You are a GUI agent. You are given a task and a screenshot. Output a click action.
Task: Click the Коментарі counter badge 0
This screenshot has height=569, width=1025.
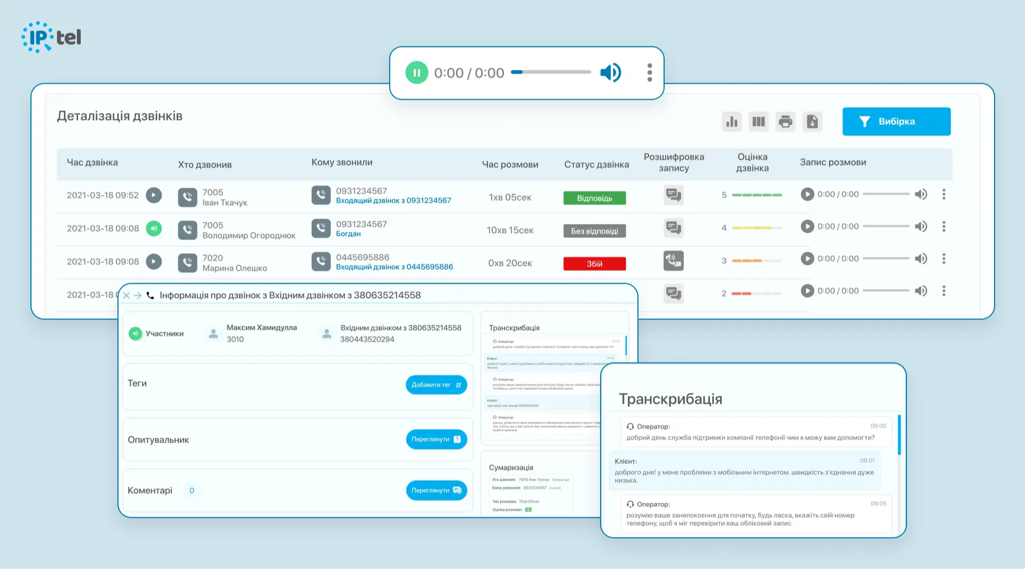192,491
